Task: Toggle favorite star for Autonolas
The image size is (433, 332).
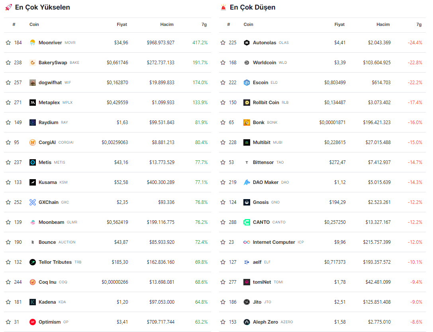Action: click(223, 43)
